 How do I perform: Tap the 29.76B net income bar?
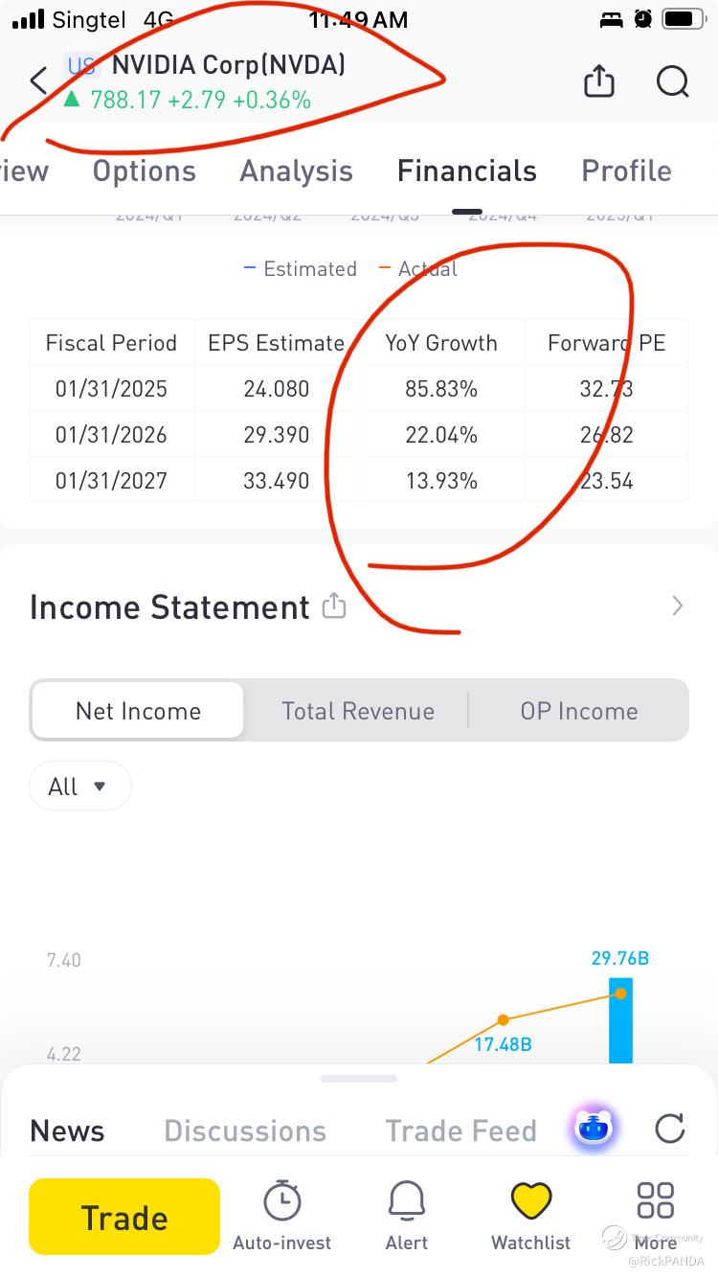coord(620,1020)
